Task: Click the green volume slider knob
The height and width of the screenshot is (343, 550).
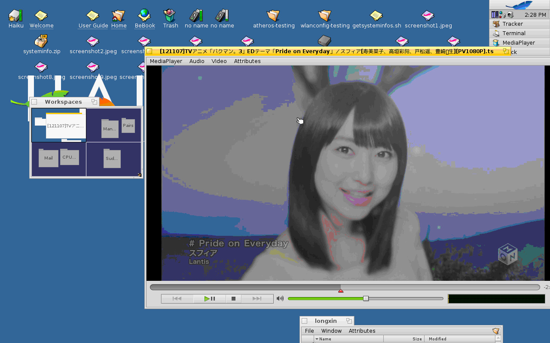Action: [x=366, y=298]
